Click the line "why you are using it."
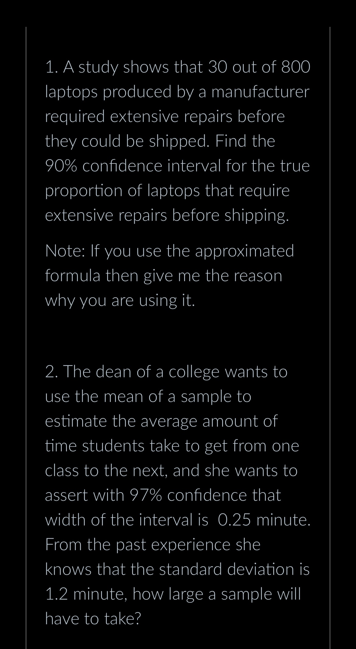This screenshot has width=356, height=649. [x=120, y=301]
